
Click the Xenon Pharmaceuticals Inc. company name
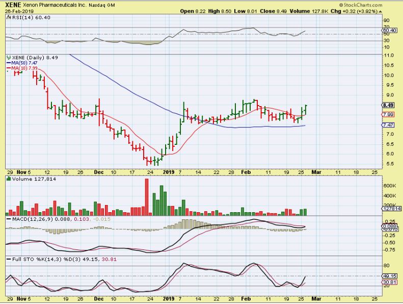[54, 5]
